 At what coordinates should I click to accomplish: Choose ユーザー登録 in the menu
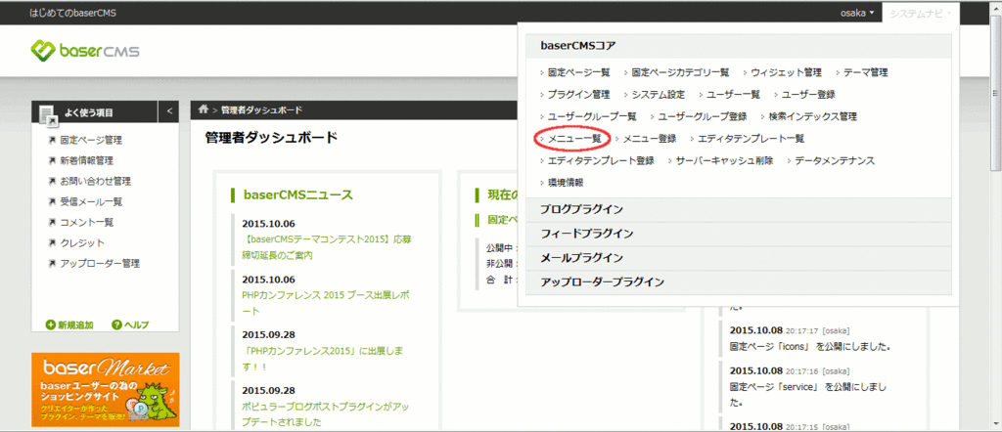808,95
